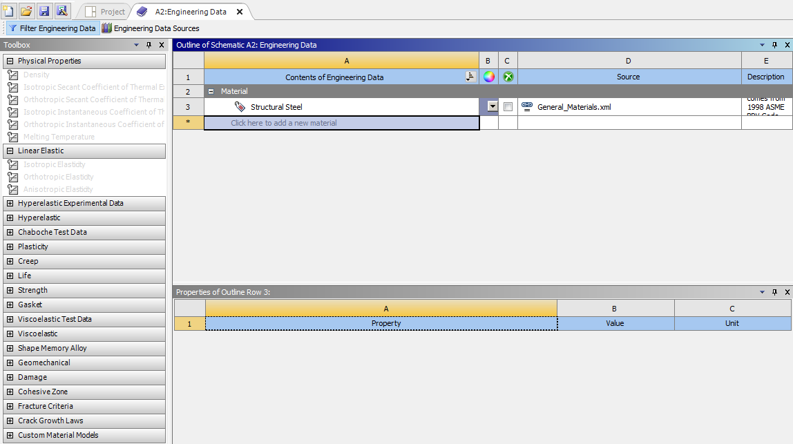
Task: Click the sort icon in Contents header
Action: pyautogui.click(x=470, y=77)
